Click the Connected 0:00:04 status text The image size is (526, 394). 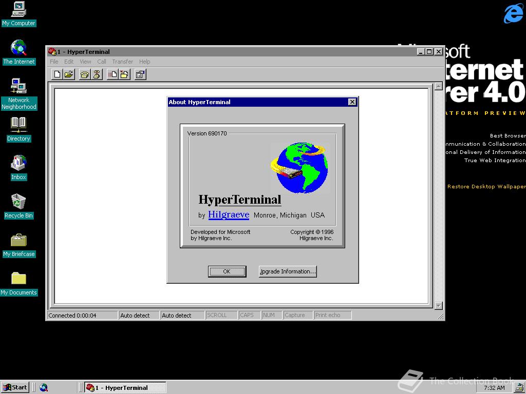point(72,316)
